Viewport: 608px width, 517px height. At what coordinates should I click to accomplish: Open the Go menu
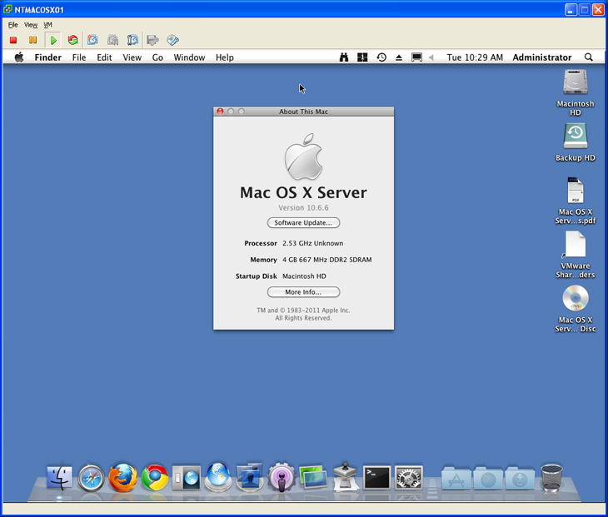[157, 57]
